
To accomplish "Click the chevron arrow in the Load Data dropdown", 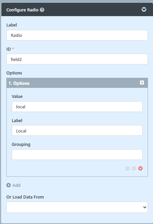I will 145,207.
